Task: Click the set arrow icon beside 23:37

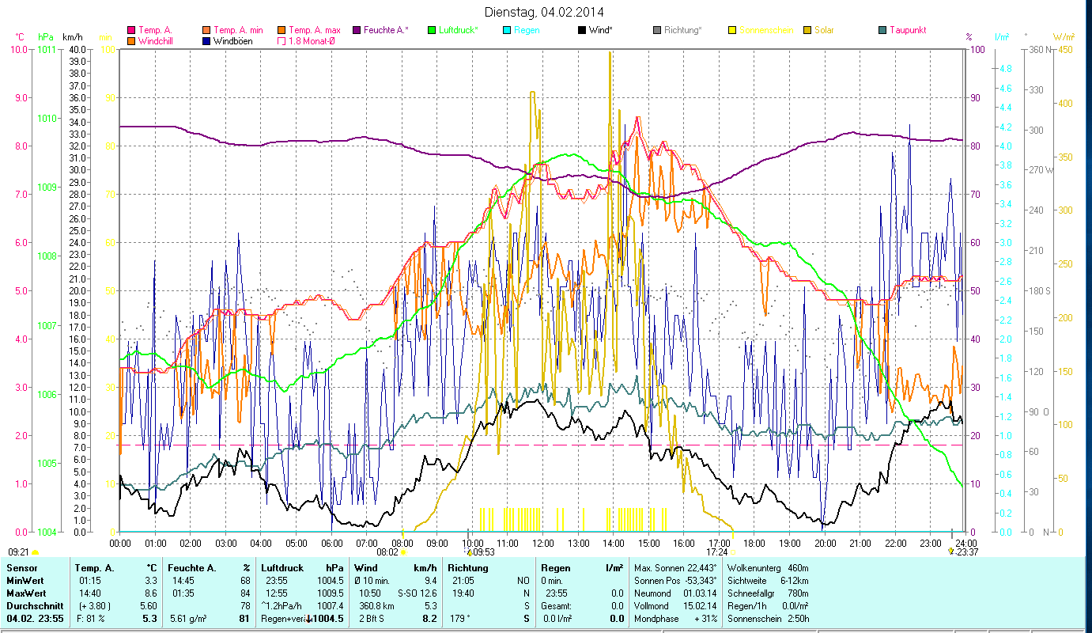Action: (951, 552)
